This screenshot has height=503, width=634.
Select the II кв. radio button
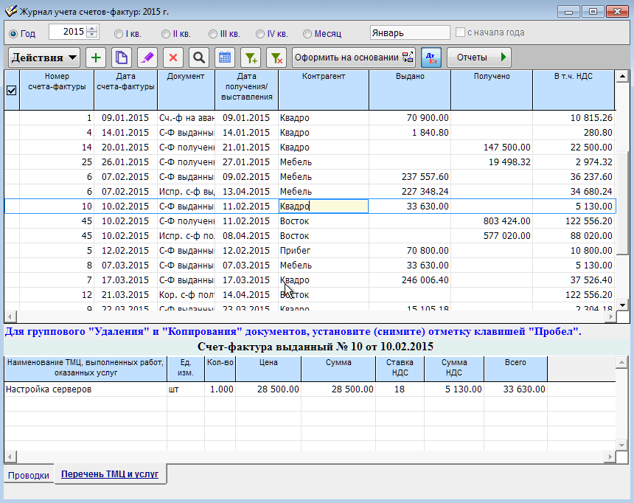click(x=166, y=34)
